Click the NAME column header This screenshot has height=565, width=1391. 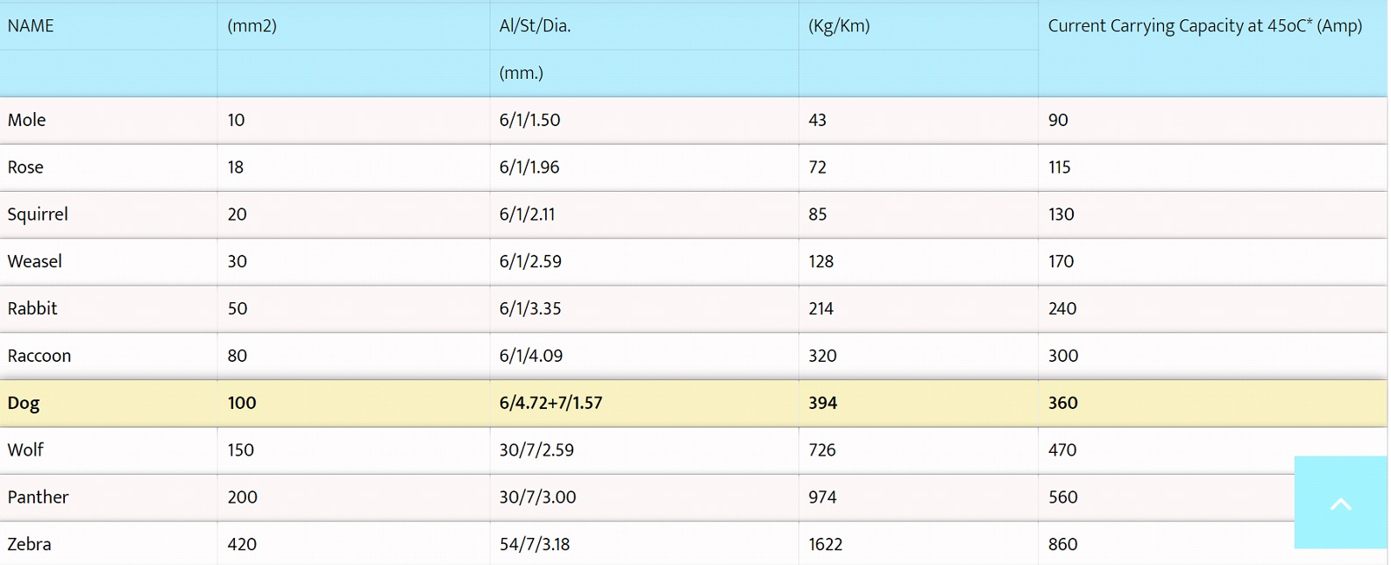(31, 26)
